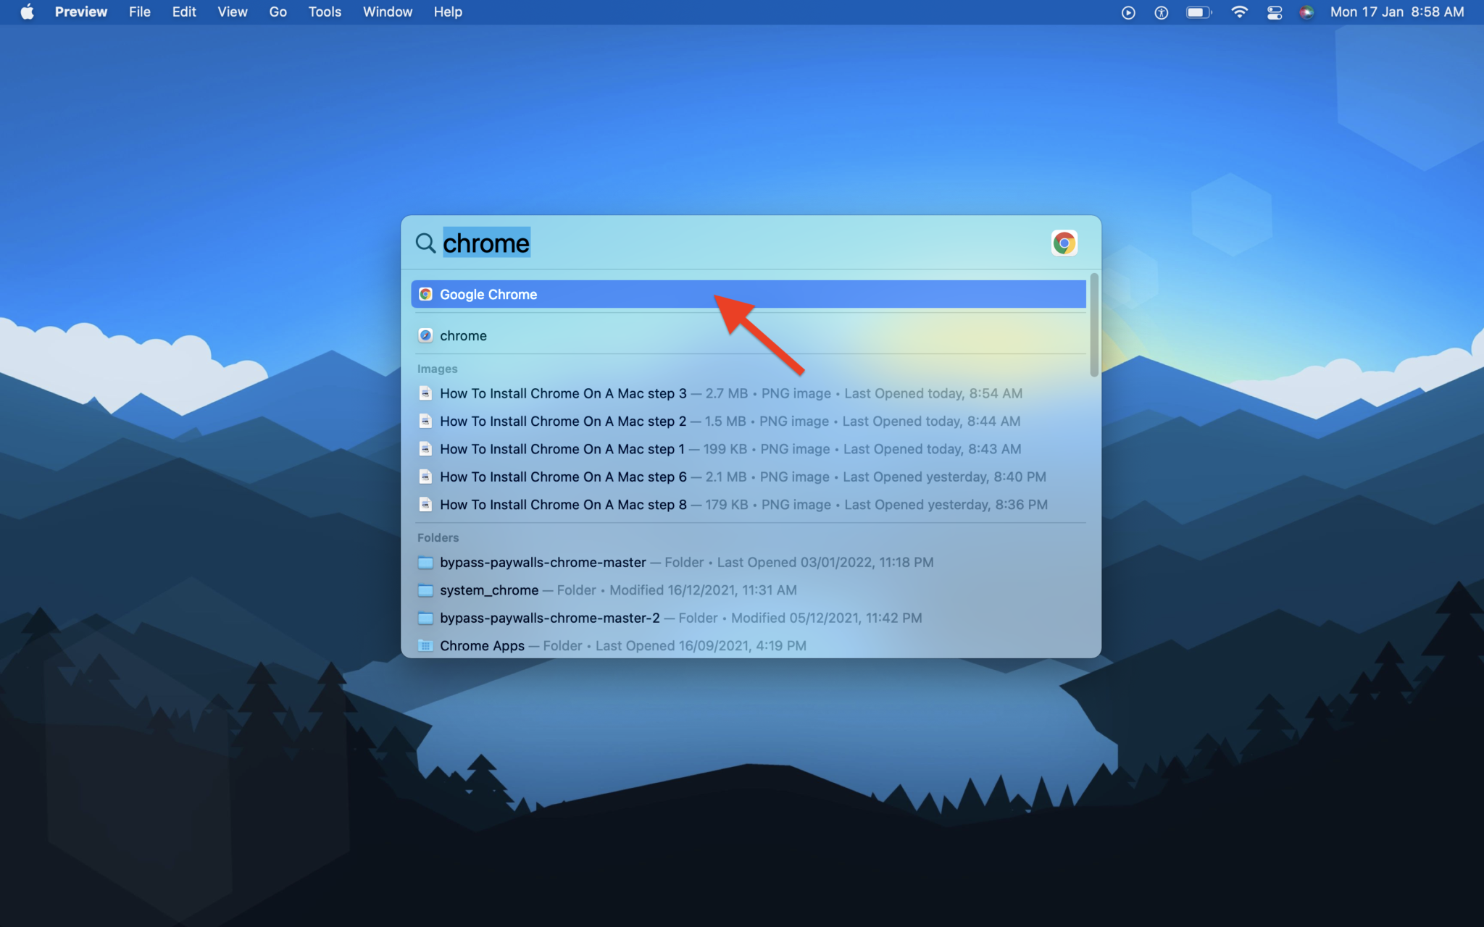The image size is (1484, 927).
Task: Select the Chrome Apps folder result
Action: pos(749,645)
